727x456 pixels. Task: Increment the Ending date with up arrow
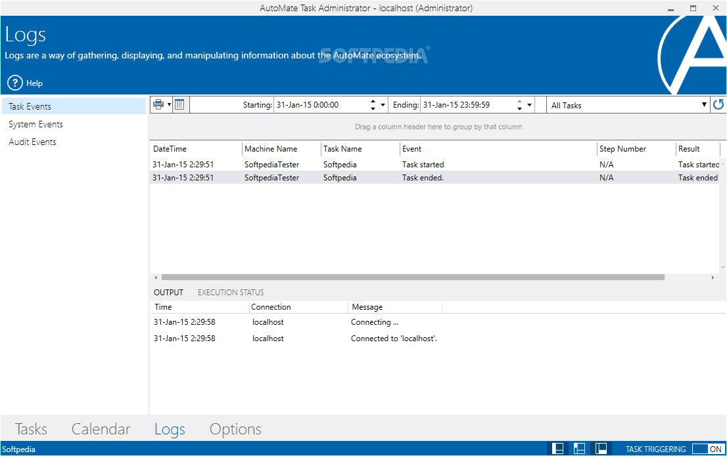point(519,102)
